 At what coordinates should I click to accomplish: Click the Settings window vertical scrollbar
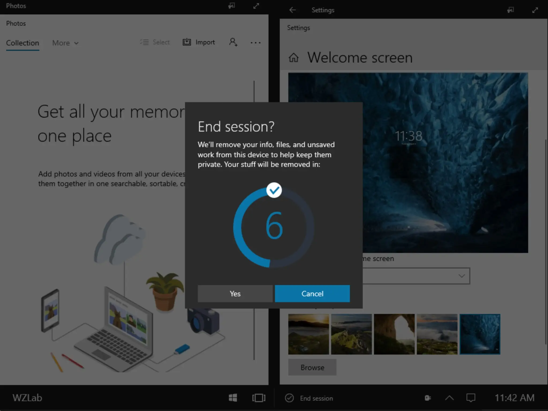(546, 242)
